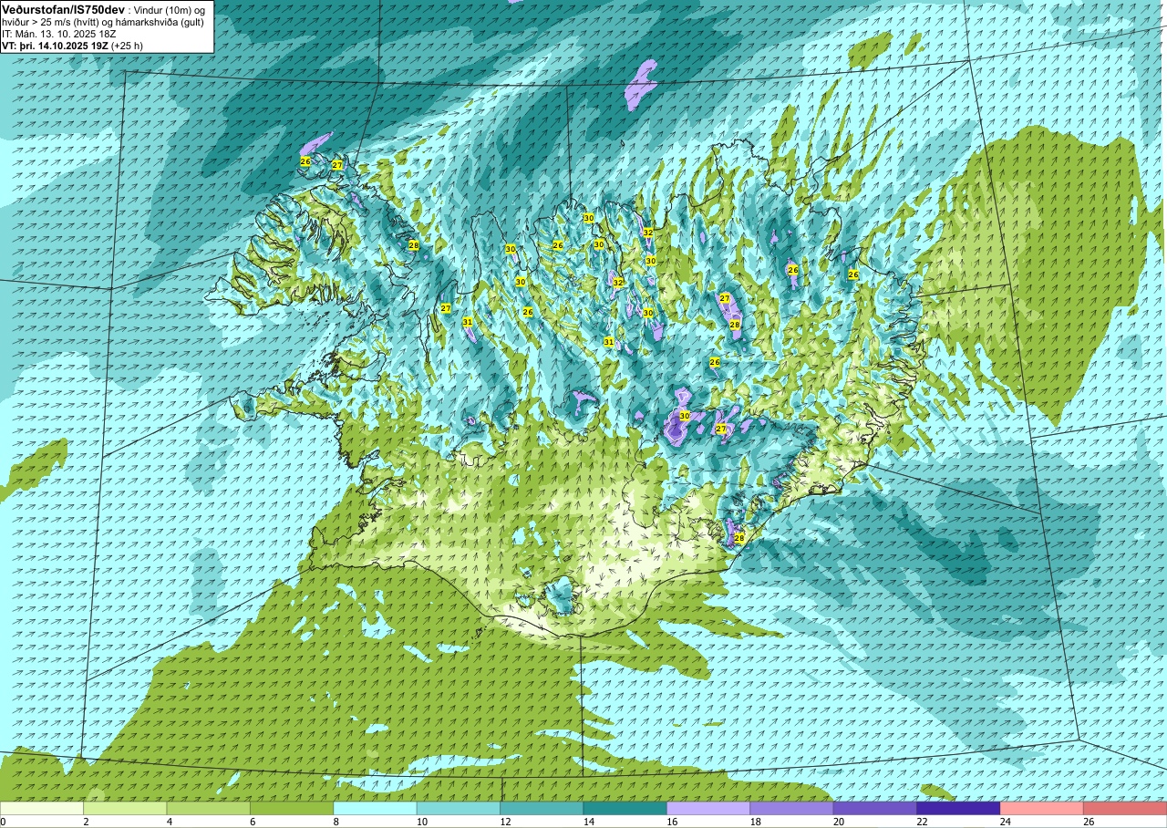This screenshot has height=828, width=1167.
Task: Pick the 24–26 m/s pink legend swatch
Action: coord(1042,808)
